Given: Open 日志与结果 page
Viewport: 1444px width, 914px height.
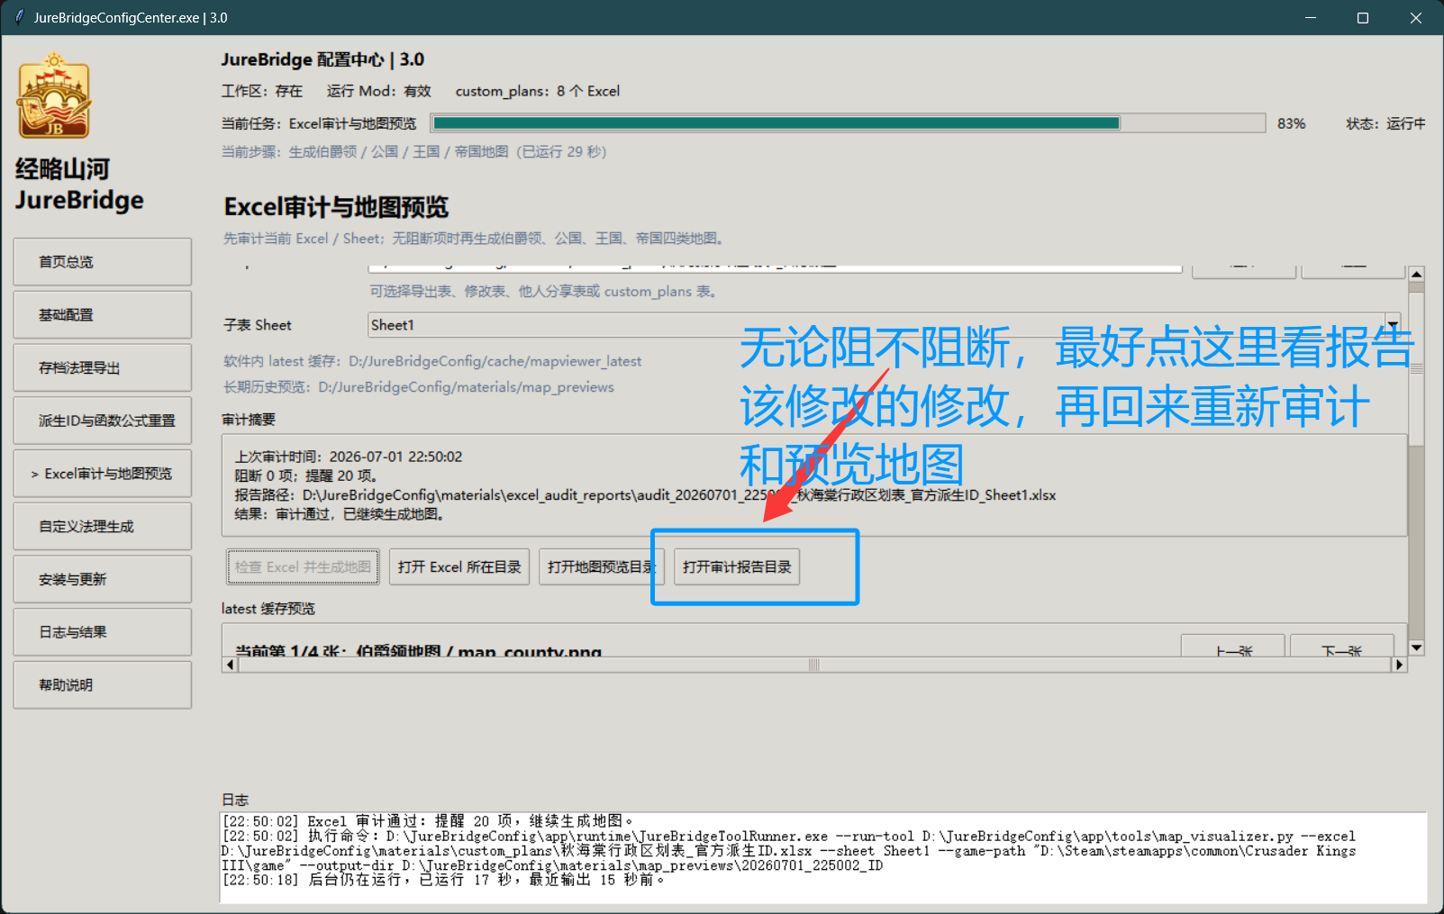Looking at the screenshot, I should (x=103, y=632).
